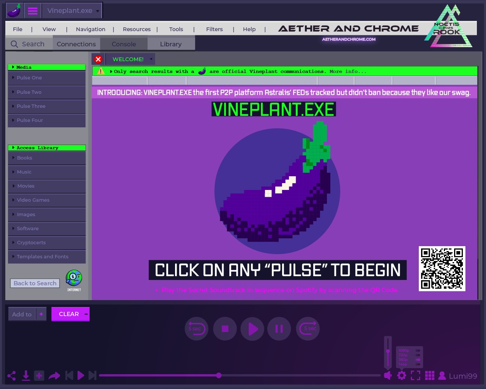The height and width of the screenshot is (389, 486).
Task: Click the Noctis Rook triangle logo
Action: click(448, 27)
